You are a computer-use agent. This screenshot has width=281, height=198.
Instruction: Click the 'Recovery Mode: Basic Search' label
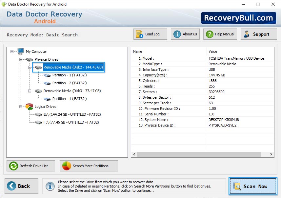[42, 35]
